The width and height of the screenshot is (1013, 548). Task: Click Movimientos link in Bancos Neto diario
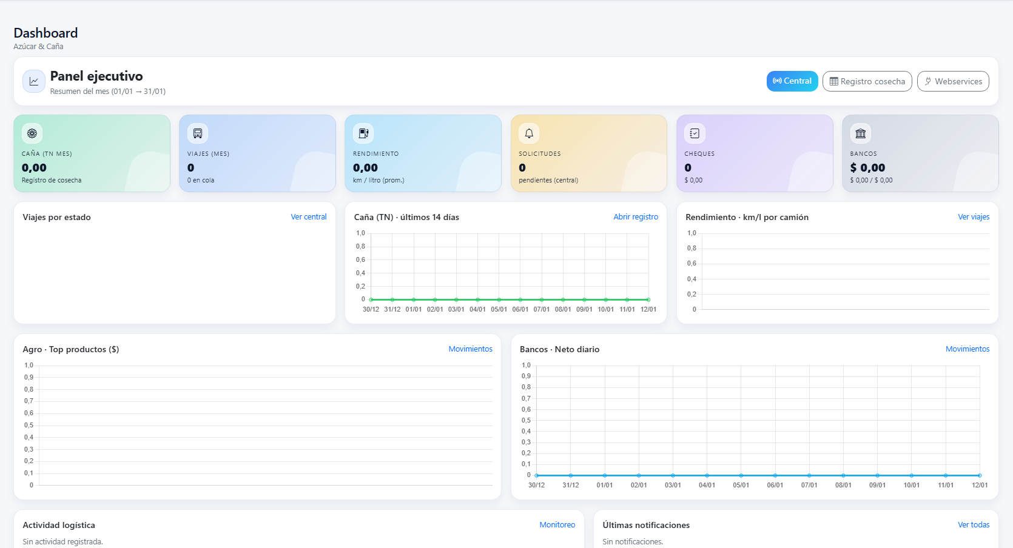tap(967, 349)
